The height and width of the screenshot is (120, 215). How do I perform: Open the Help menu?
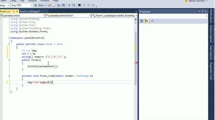[x=56, y=1]
